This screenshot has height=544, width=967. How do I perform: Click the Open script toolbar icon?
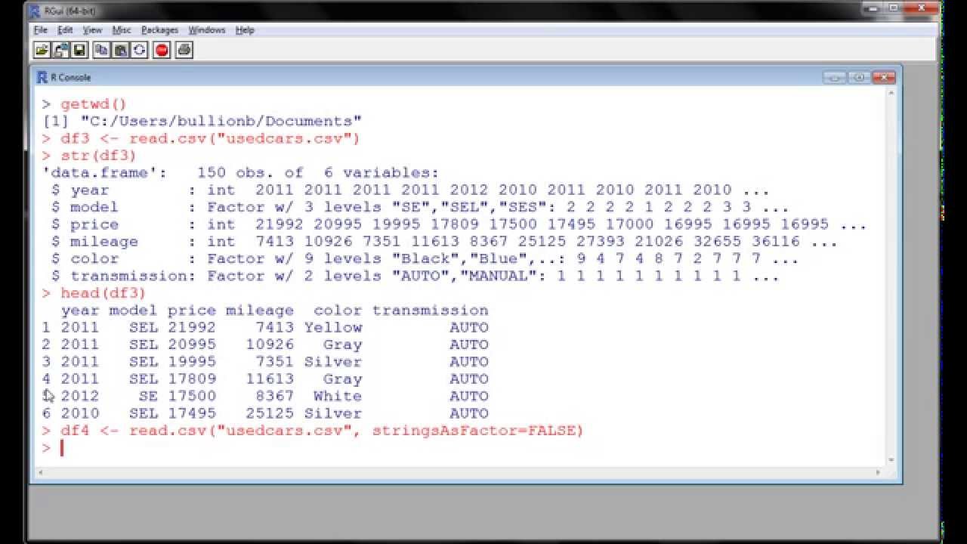tap(42, 50)
